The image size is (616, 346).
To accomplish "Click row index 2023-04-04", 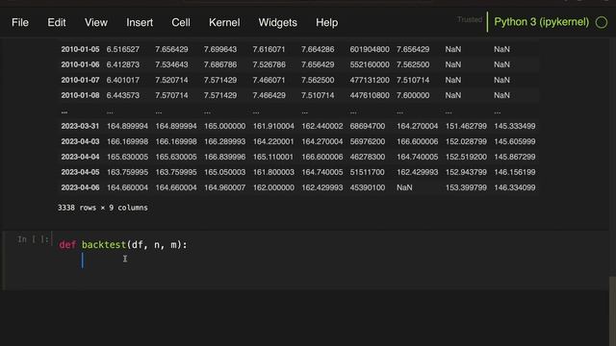I will pos(80,157).
